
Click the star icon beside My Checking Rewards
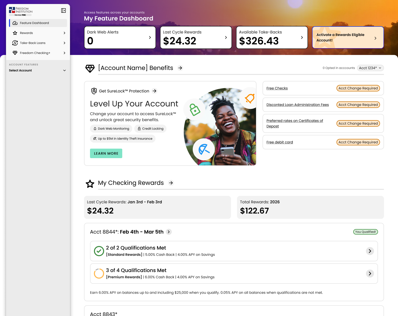(x=90, y=184)
